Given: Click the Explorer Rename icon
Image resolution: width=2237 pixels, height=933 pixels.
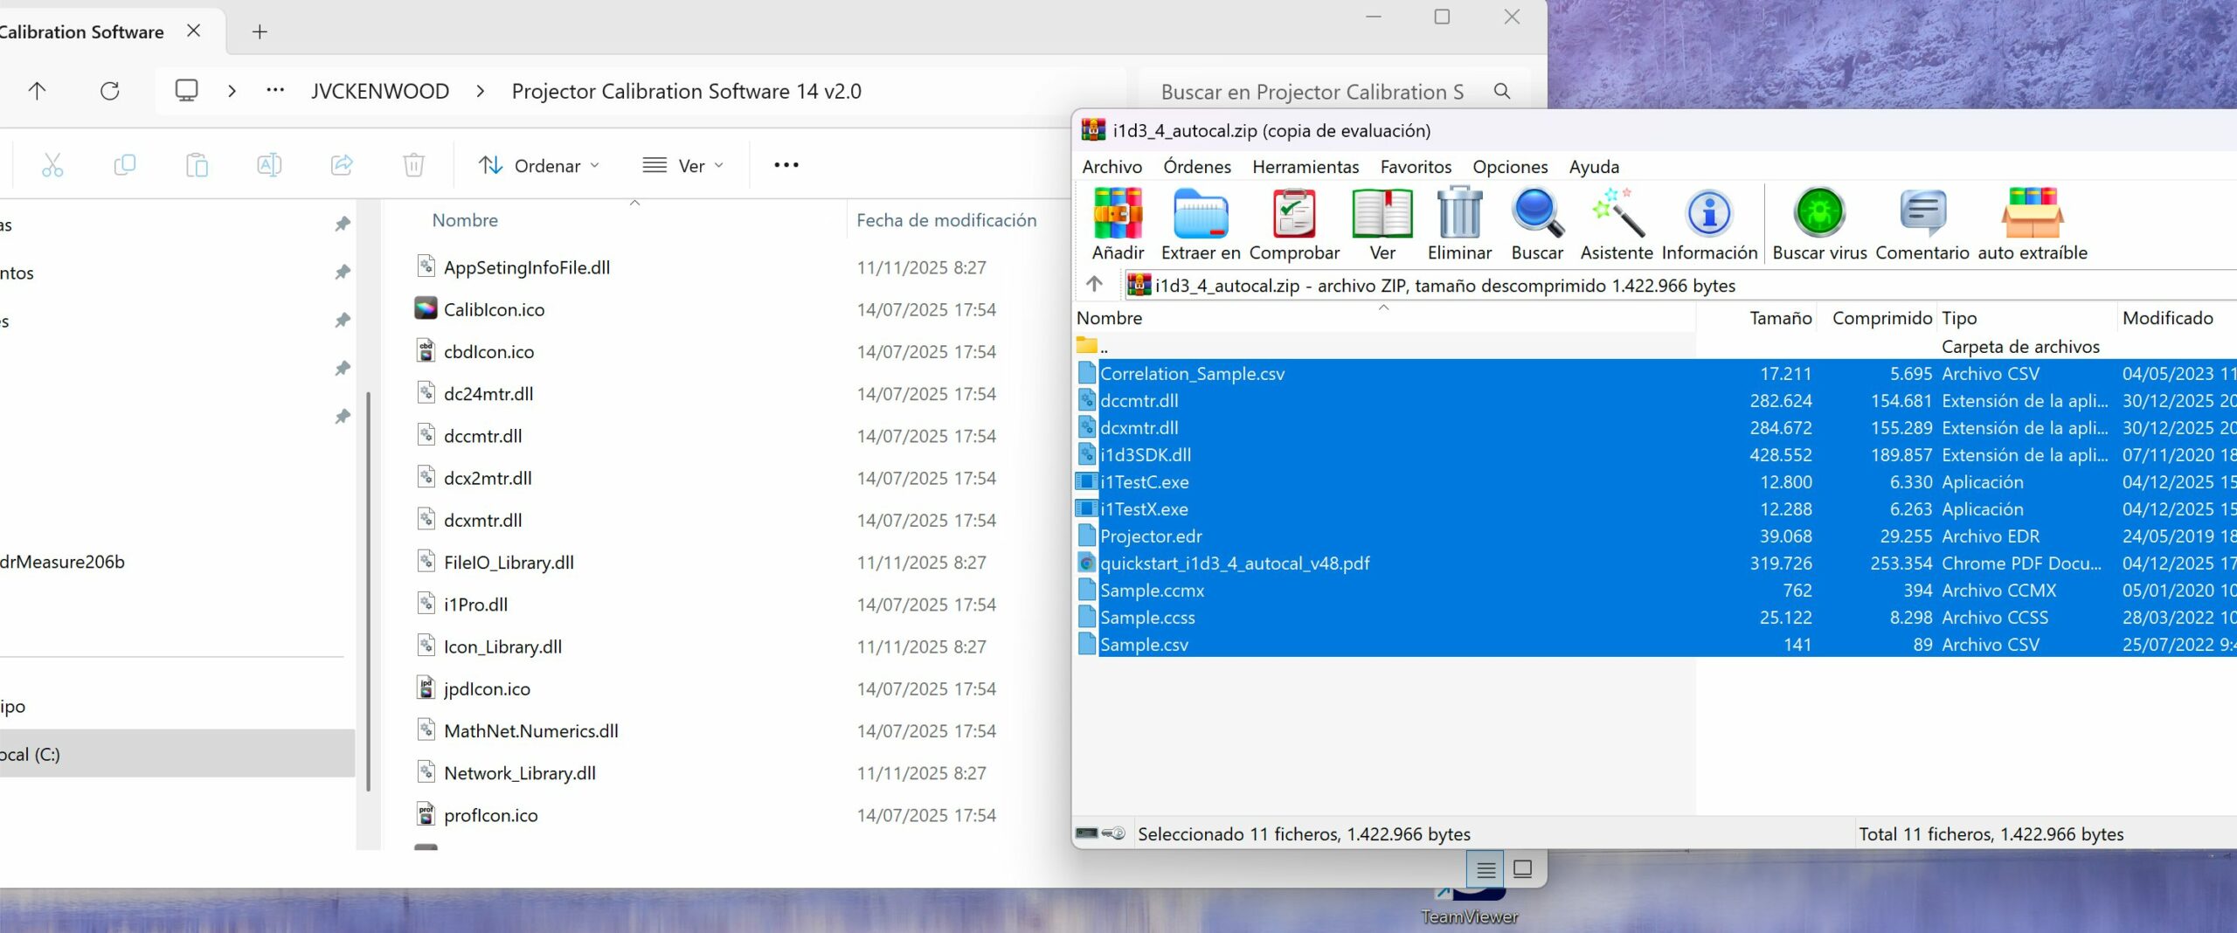Looking at the screenshot, I should pos(269,164).
